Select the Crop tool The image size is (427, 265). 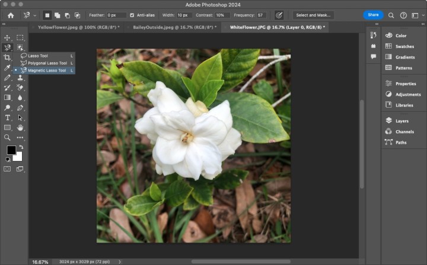point(8,57)
